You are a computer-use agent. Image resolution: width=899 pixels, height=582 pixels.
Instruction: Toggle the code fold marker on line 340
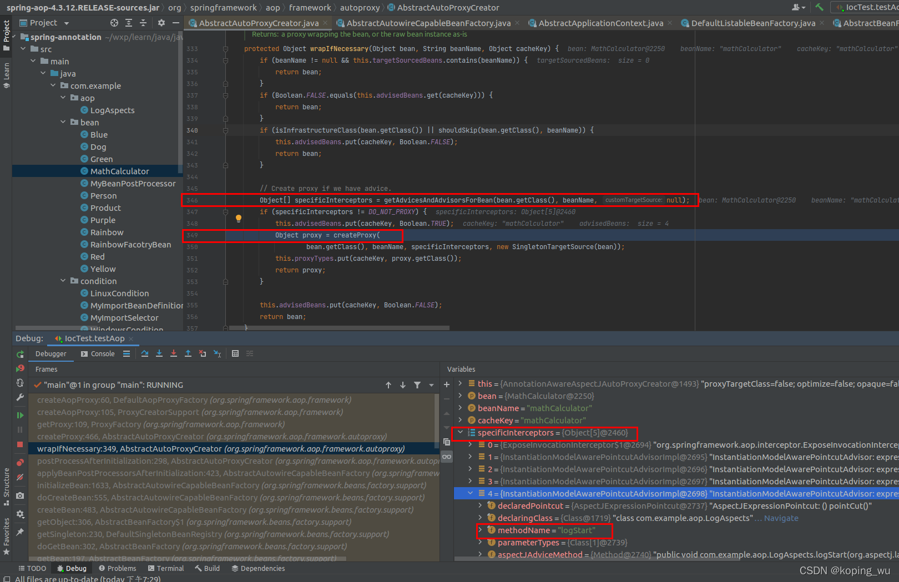pyautogui.click(x=225, y=130)
